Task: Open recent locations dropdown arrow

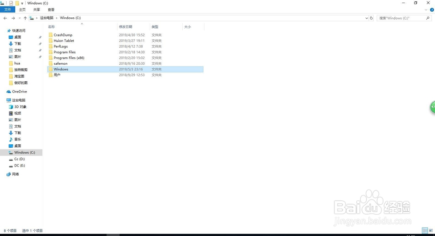Action: click(x=20, y=18)
